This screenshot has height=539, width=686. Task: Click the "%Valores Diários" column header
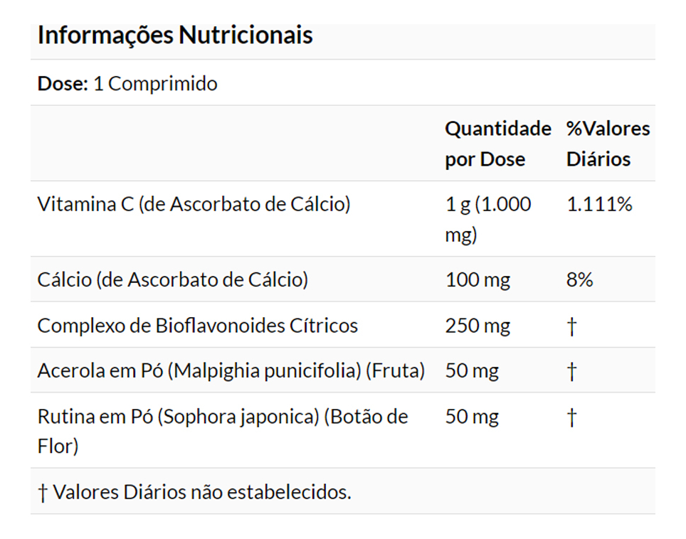coord(608,144)
